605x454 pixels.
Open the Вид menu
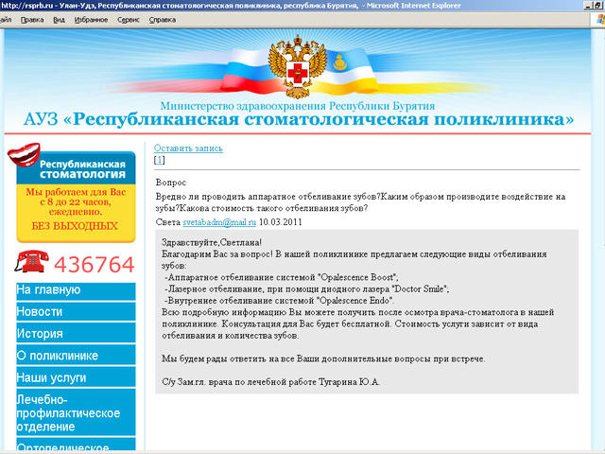tap(59, 20)
